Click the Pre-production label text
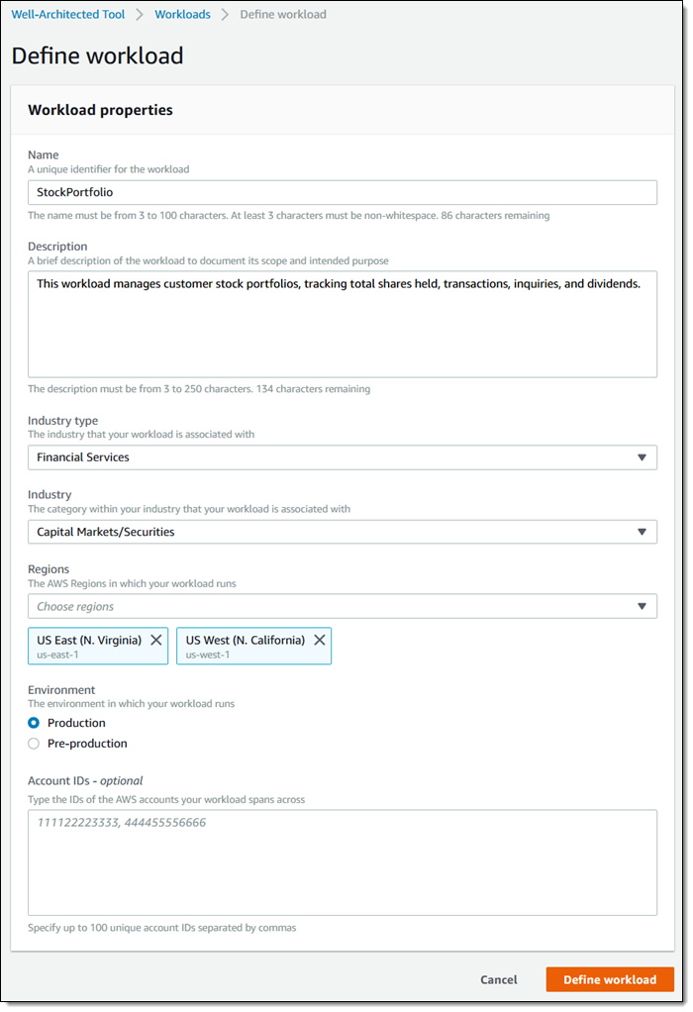Image resolution: width=693 pixels, height=1012 pixels. 87,744
